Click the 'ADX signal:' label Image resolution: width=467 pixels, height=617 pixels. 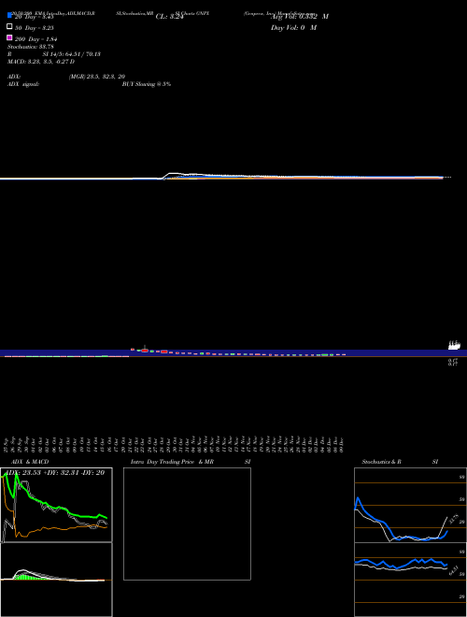click(23, 84)
